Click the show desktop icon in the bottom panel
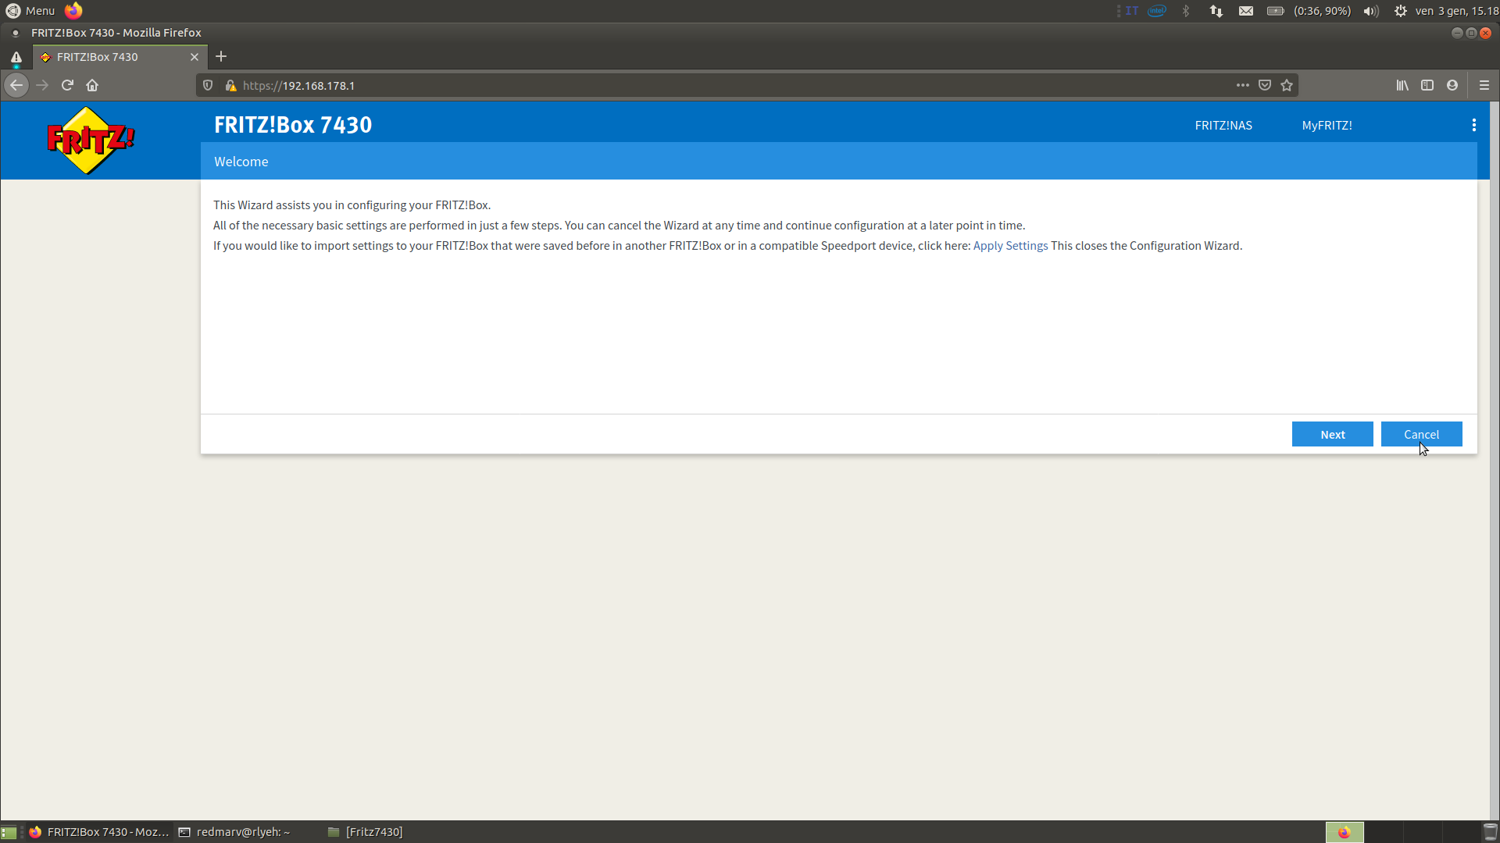This screenshot has height=843, width=1500. pos(9,832)
